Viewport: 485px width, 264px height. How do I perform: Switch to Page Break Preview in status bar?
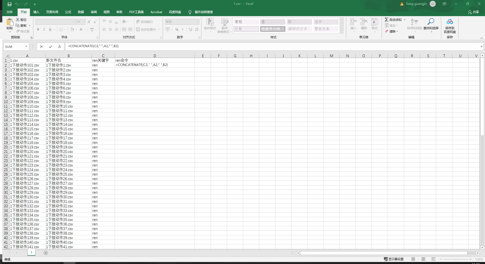coord(433,259)
